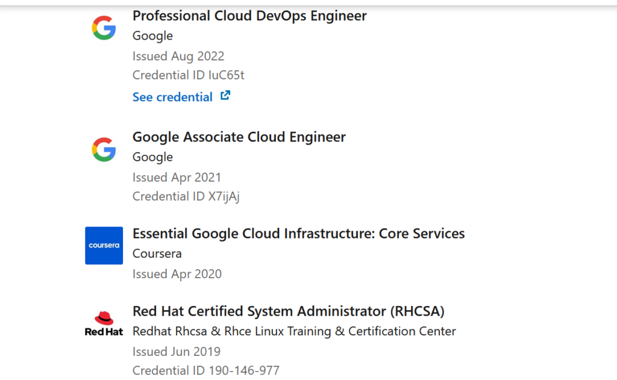Open Essential Google Cloud Infrastructure: Core Services title
Screen dimensions: 617x380
pos(299,234)
